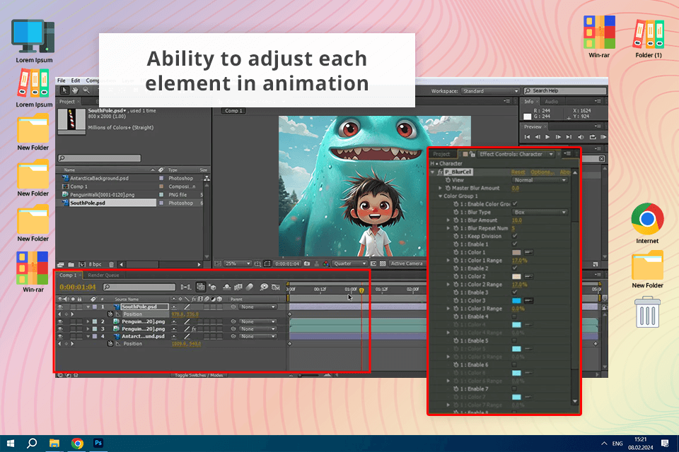
Task: Select the Zoom magnifier tool in the toolbar
Action: click(x=86, y=90)
